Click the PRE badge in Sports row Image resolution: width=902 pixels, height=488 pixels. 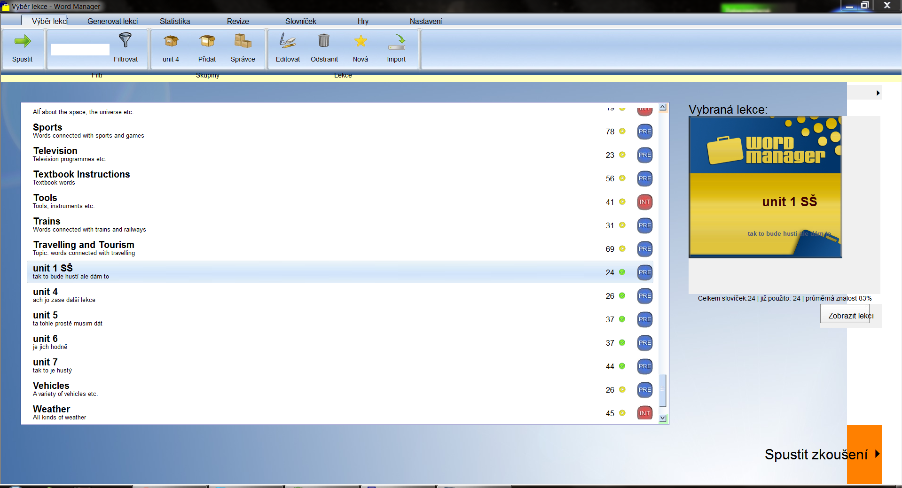645,132
